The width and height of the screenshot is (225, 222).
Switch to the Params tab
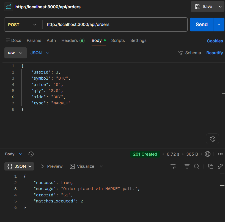click(34, 40)
